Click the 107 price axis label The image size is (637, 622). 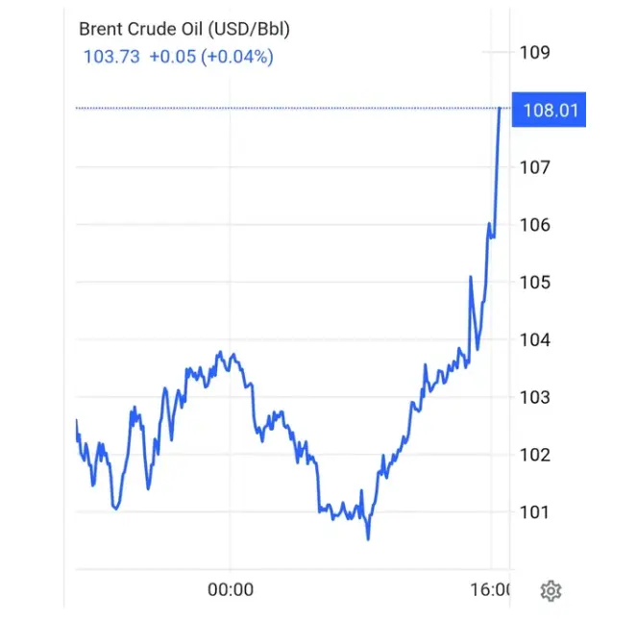coord(535,167)
